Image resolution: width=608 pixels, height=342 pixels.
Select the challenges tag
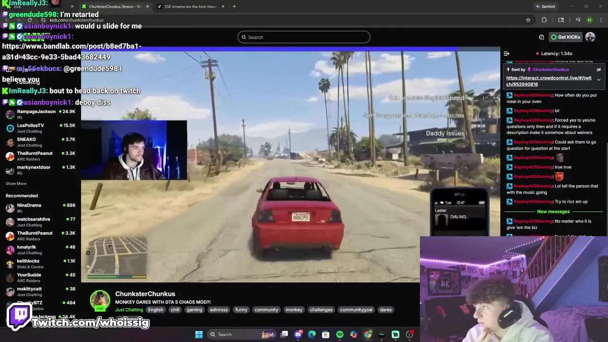click(x=321, y=310)
